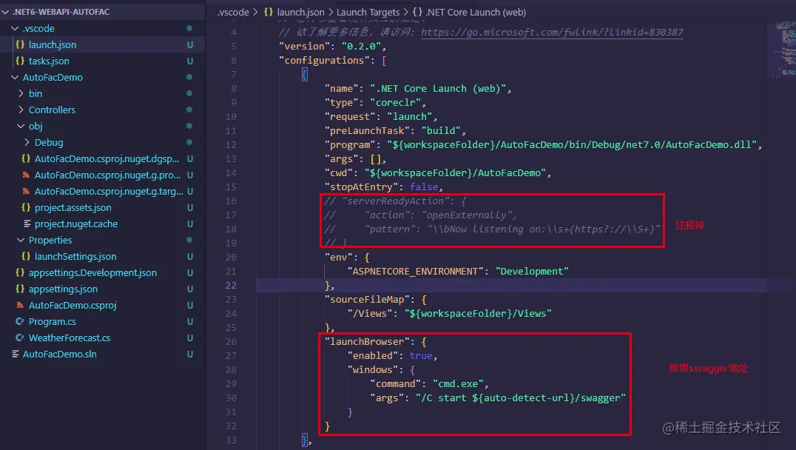This screenshot has height=450, width=796.
Task: Select .NET Core Launch (web) breadcrumb
Action: [476, 12]
